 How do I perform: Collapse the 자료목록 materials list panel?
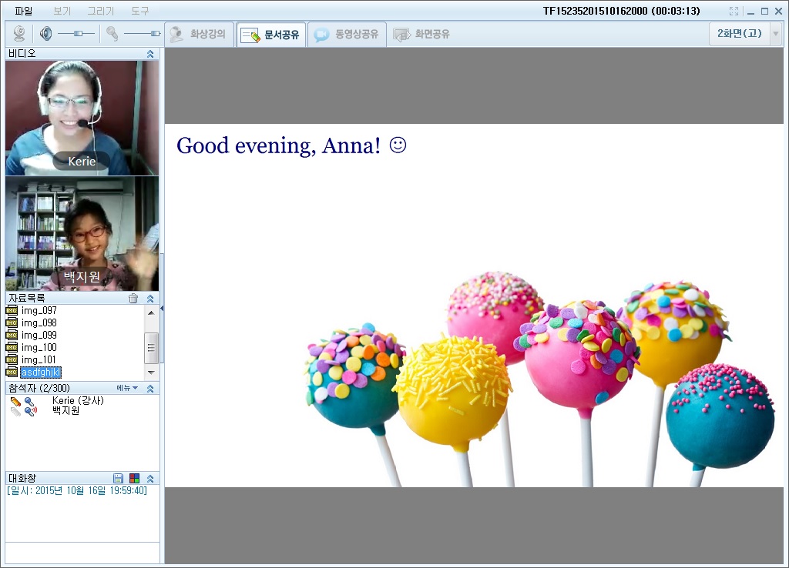150,299
